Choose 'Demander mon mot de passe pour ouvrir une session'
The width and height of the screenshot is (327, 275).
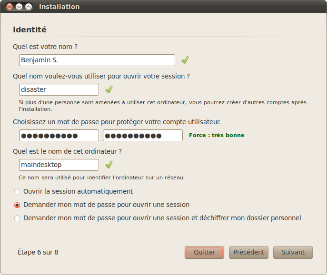coord(18,205)
